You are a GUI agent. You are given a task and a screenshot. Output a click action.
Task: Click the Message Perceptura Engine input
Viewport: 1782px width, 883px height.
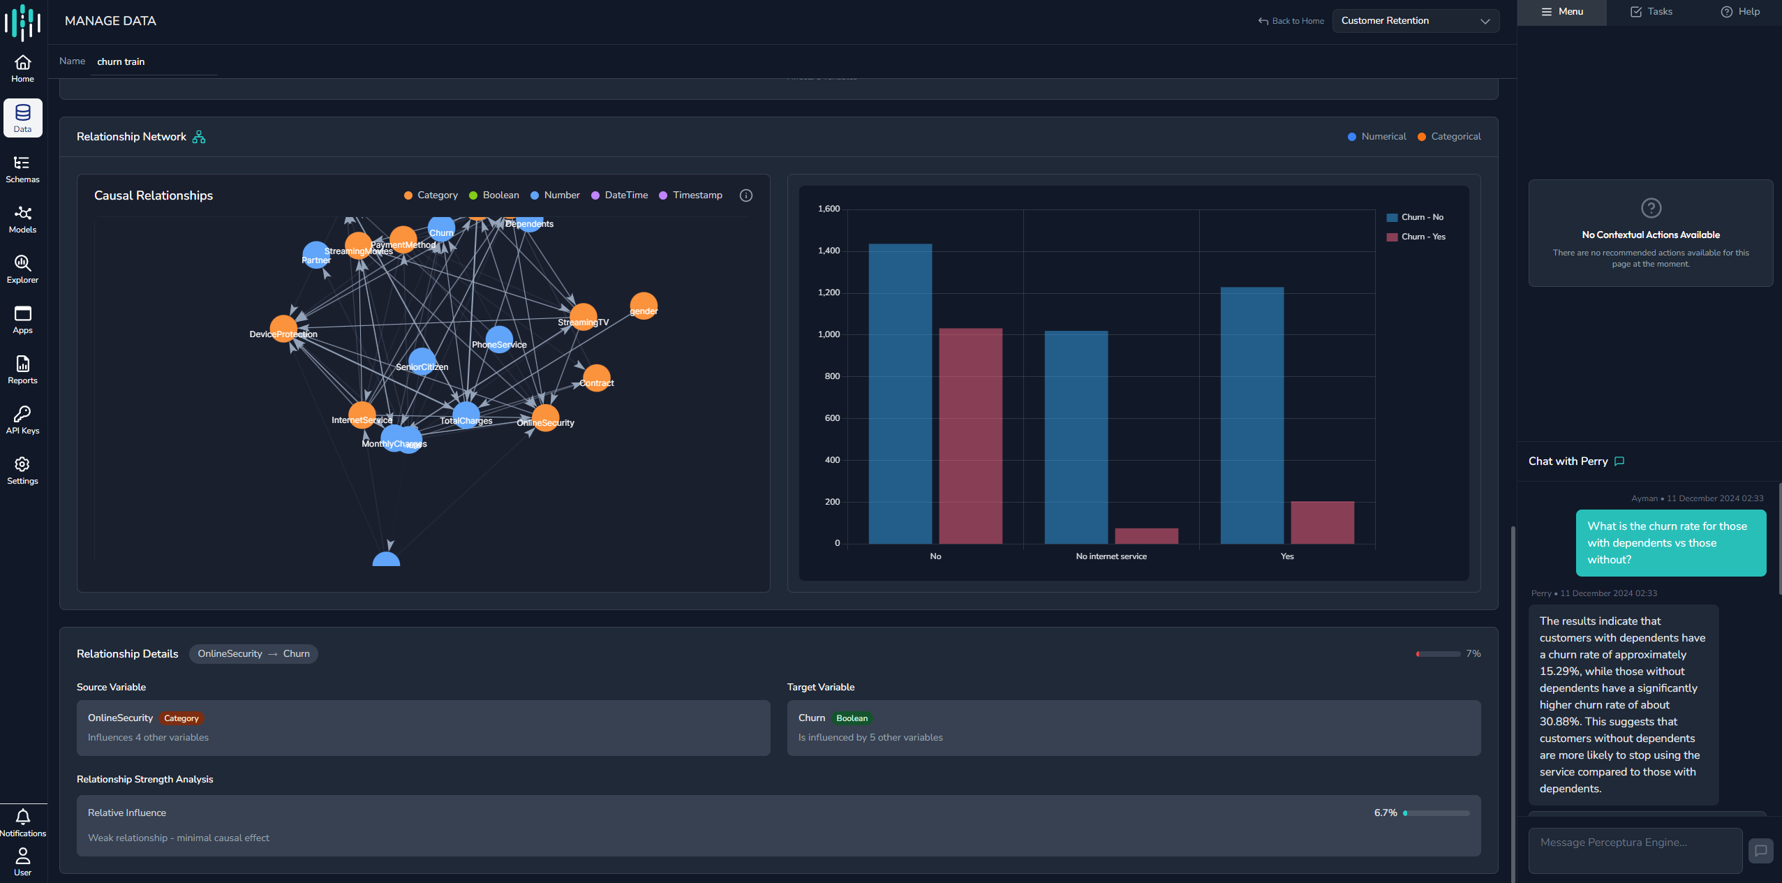1635,850
